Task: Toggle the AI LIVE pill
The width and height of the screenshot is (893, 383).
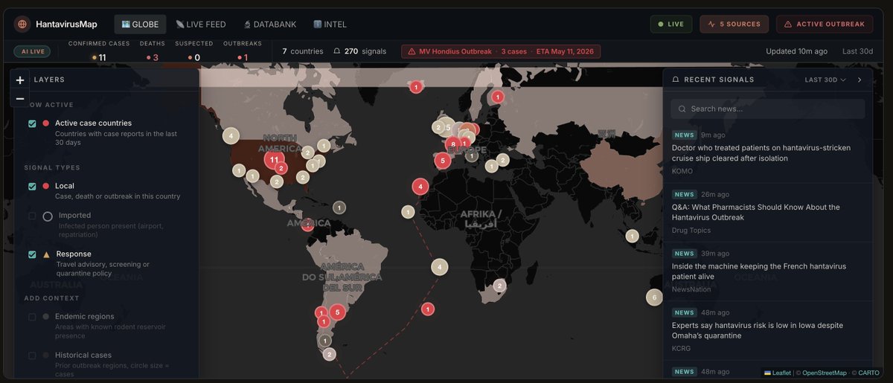Action: pos(32,51)
